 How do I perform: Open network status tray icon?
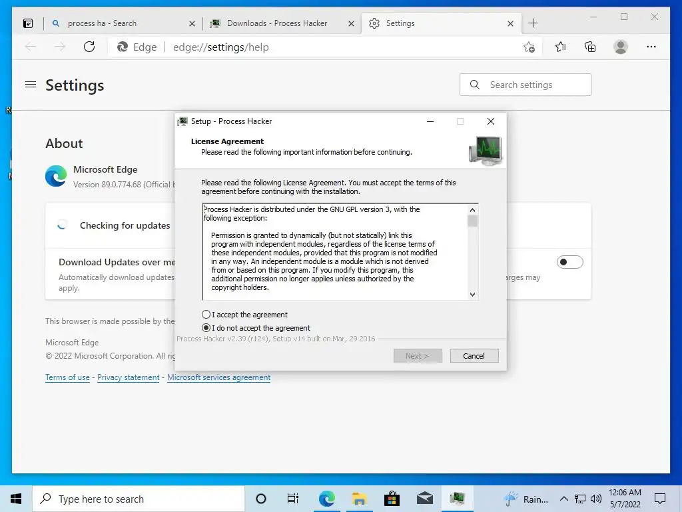pyautogui.click(x=580, y=499)
